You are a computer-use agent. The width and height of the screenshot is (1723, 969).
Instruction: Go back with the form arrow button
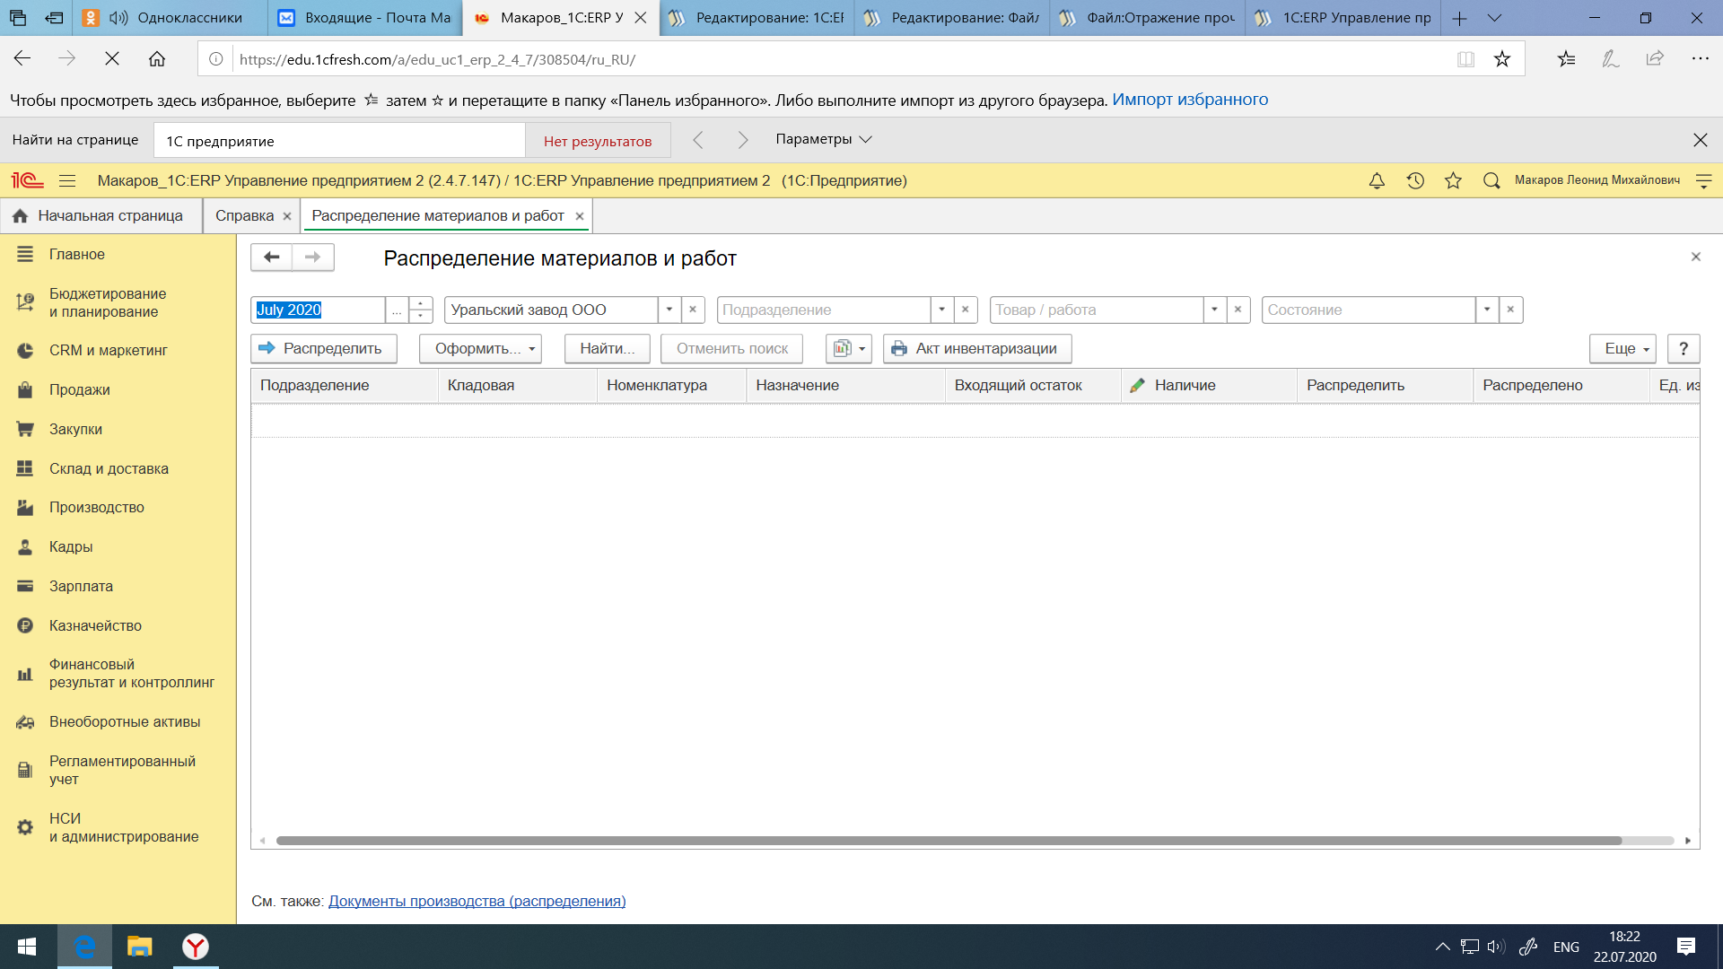tap(271, 258)
